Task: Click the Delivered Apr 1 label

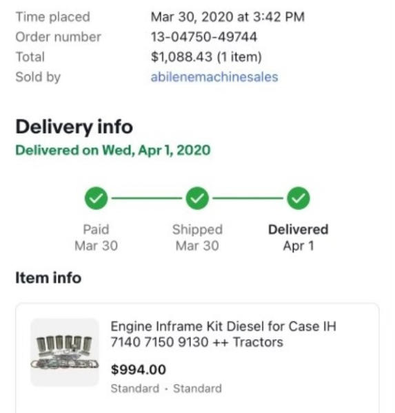Action: pos(298,237)
